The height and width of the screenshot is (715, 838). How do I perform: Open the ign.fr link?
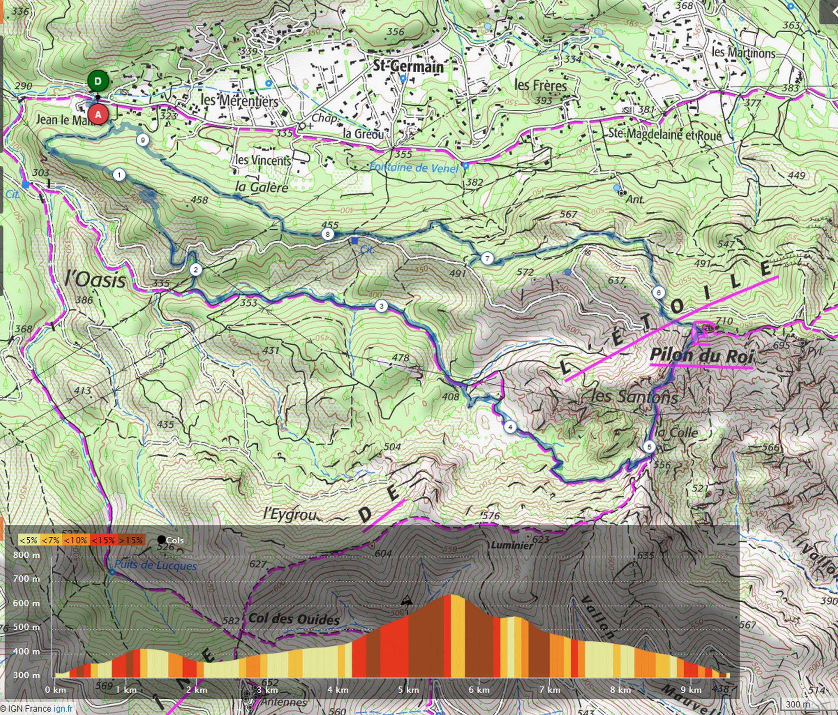63,709
